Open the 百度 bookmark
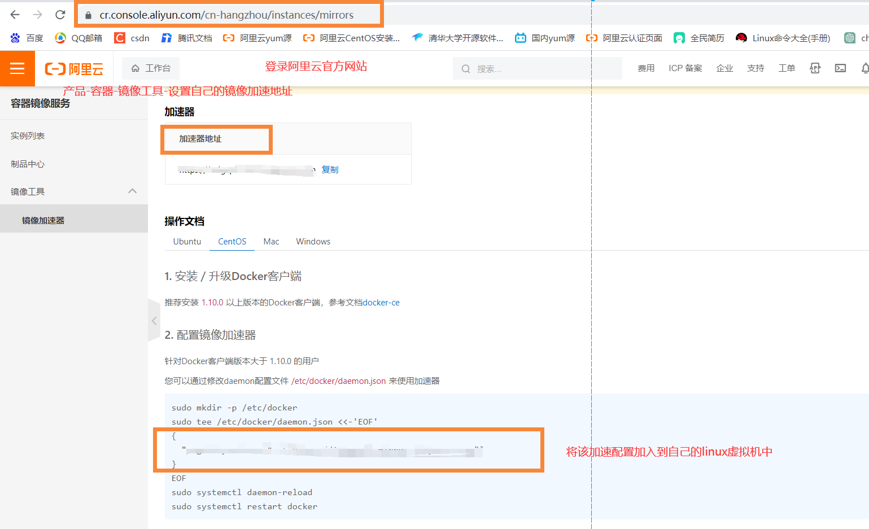869x529 pixels. [27, 38]
